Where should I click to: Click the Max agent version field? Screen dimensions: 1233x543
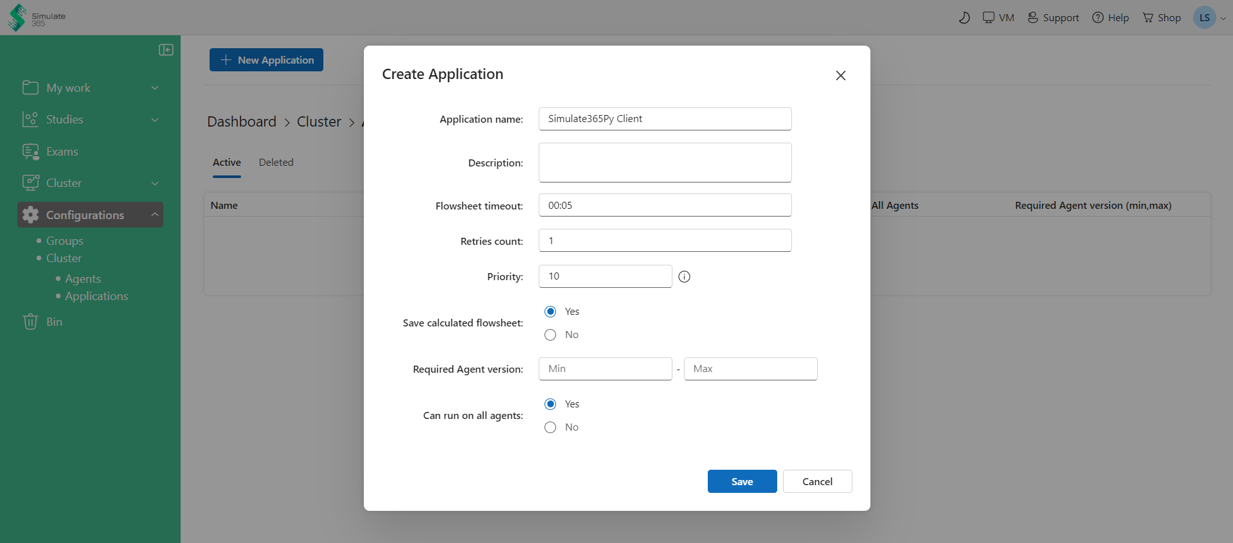750,369
